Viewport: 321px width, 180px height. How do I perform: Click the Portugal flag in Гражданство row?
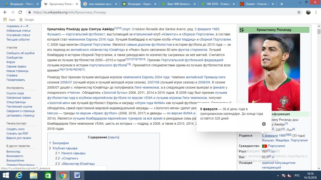pyautogui.click(x=265, y=146)
